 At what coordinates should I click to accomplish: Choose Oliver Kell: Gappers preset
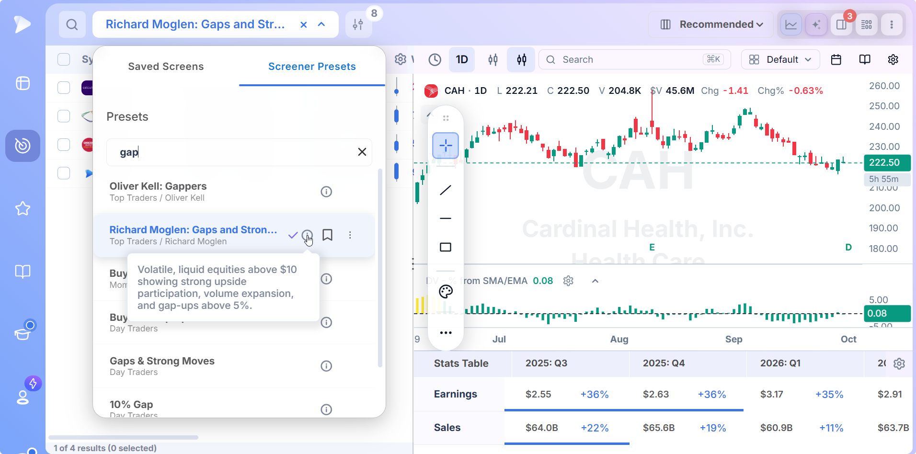234,192
